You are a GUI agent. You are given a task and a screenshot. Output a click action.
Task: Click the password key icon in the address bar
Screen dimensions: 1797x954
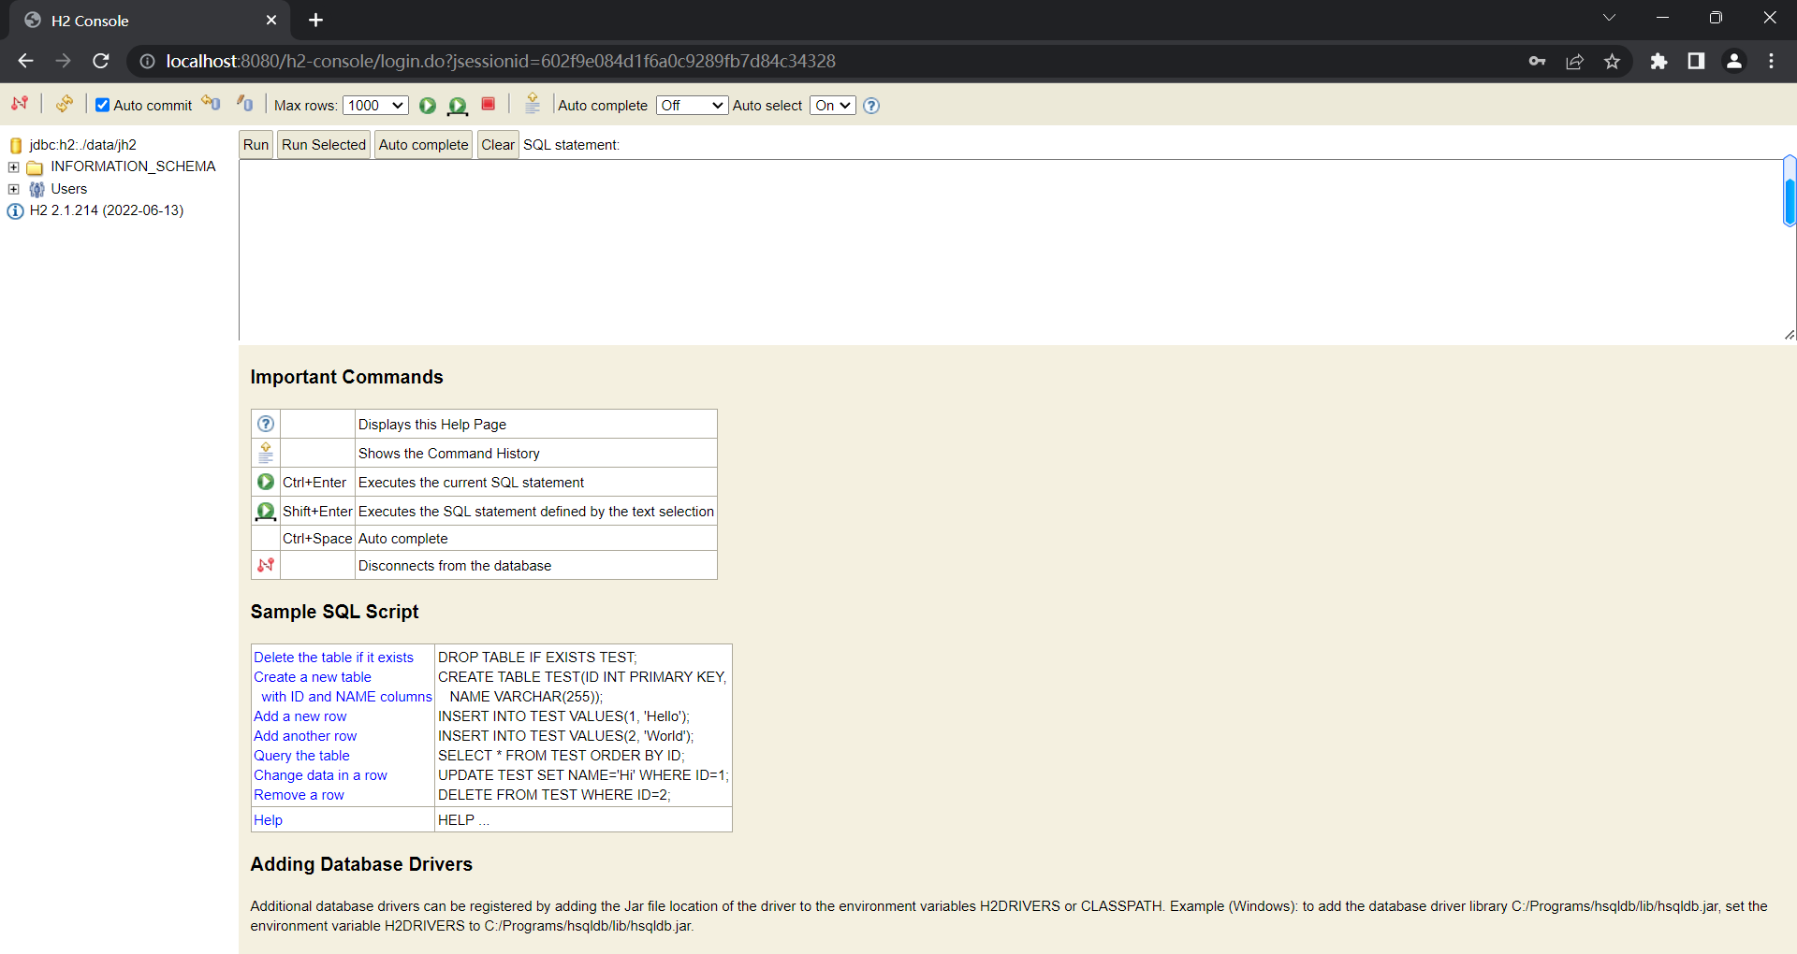tap(1537, 61)
